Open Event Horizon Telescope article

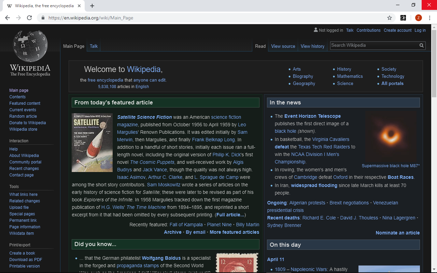pyautogui.click(x=312, y=116)
